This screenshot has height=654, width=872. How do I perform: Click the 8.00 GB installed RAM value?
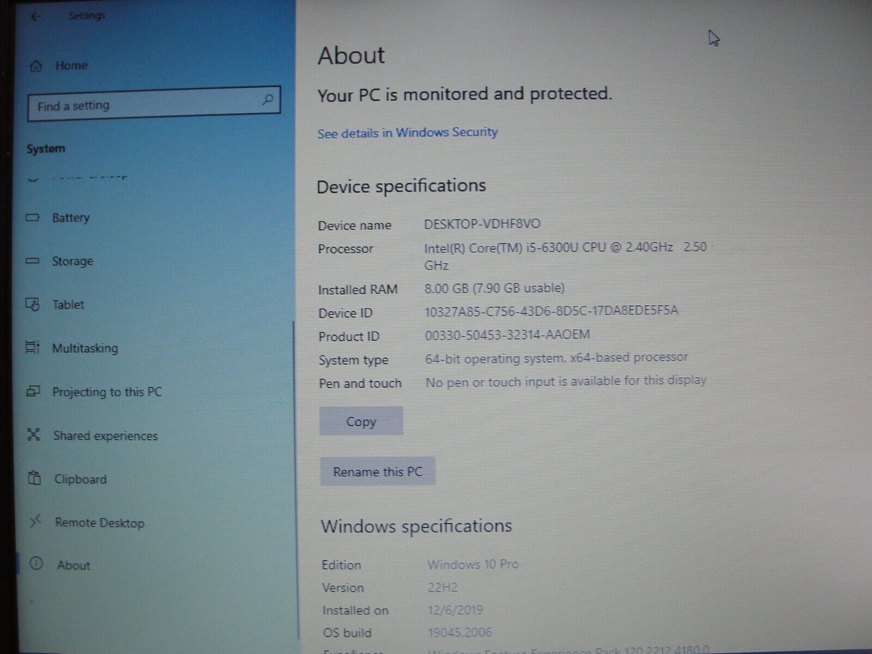pos(494,288)
